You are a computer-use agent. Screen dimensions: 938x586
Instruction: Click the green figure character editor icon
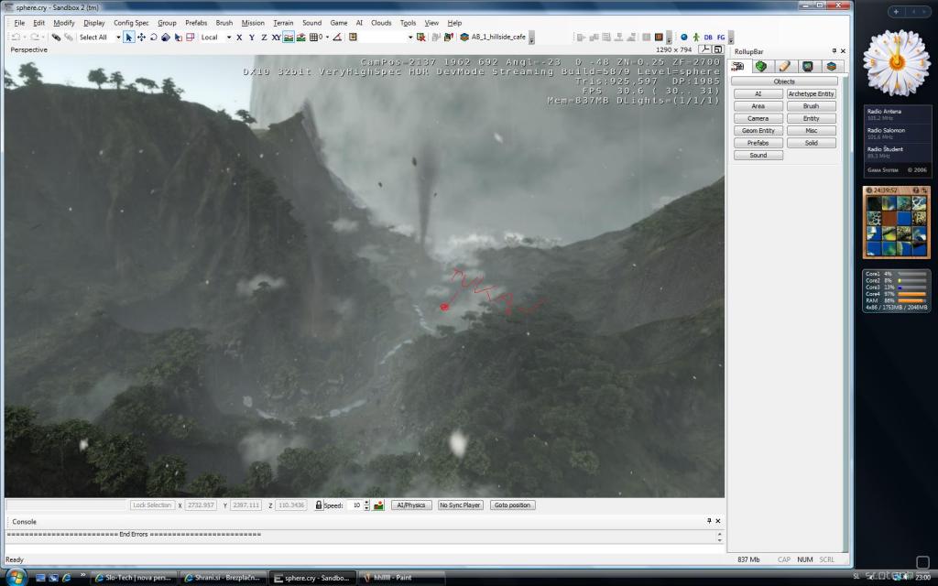click(696, 37)
